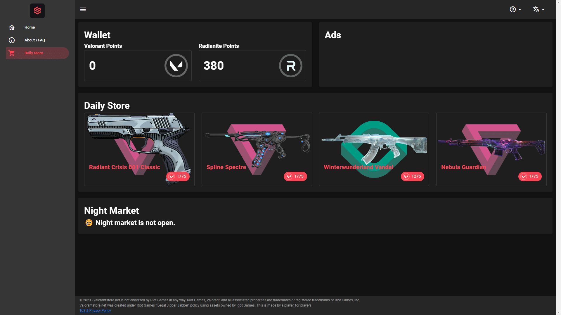Screen dimensions: 561x315
Task: Select the Winterwunderland Vandal skin thumbnail
Action: (374, 148)
